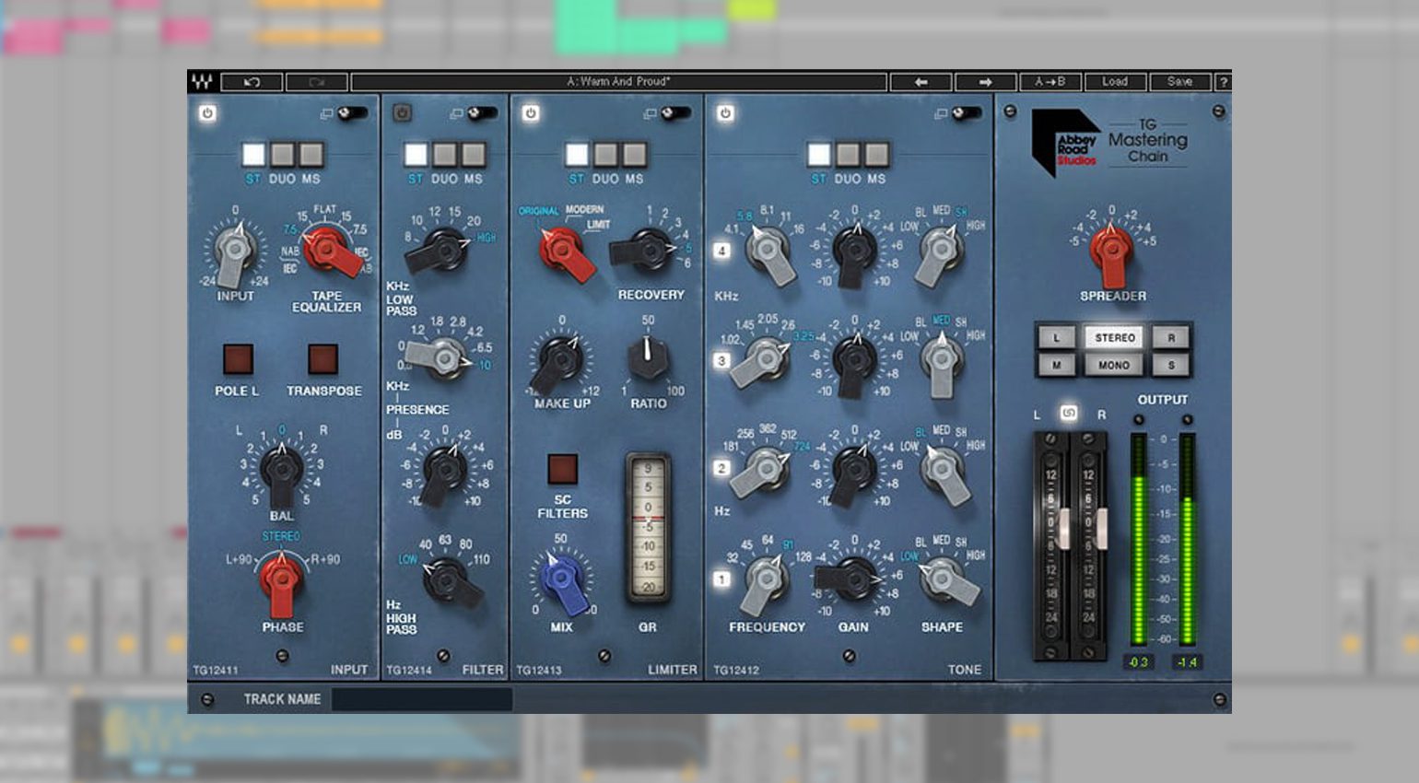The width and height of the screenshot is (1419, 783).
Task: Click the undo arrow icon
Action: point(251,82)
